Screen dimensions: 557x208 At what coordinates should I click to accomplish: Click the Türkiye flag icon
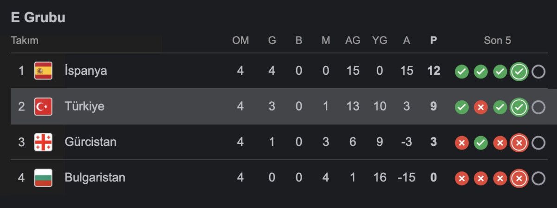point(43,107)
